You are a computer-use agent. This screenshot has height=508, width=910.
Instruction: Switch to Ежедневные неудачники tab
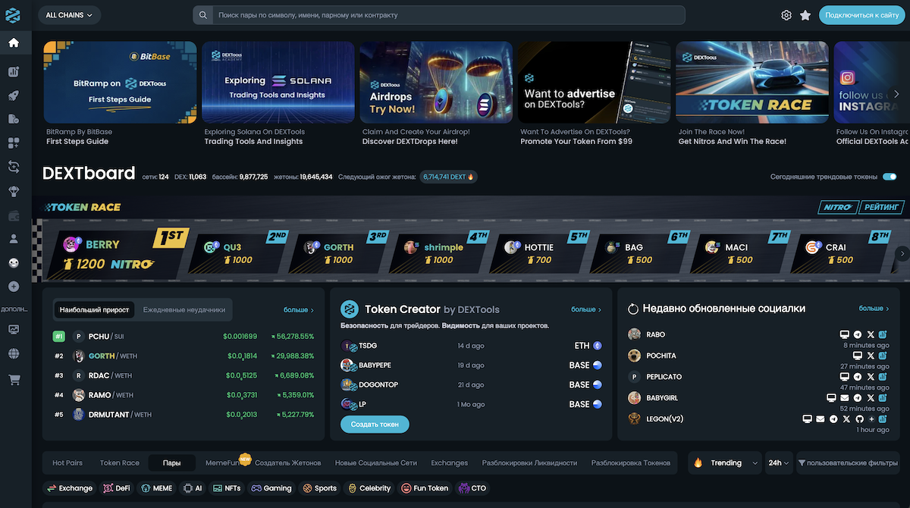(184, 310)
